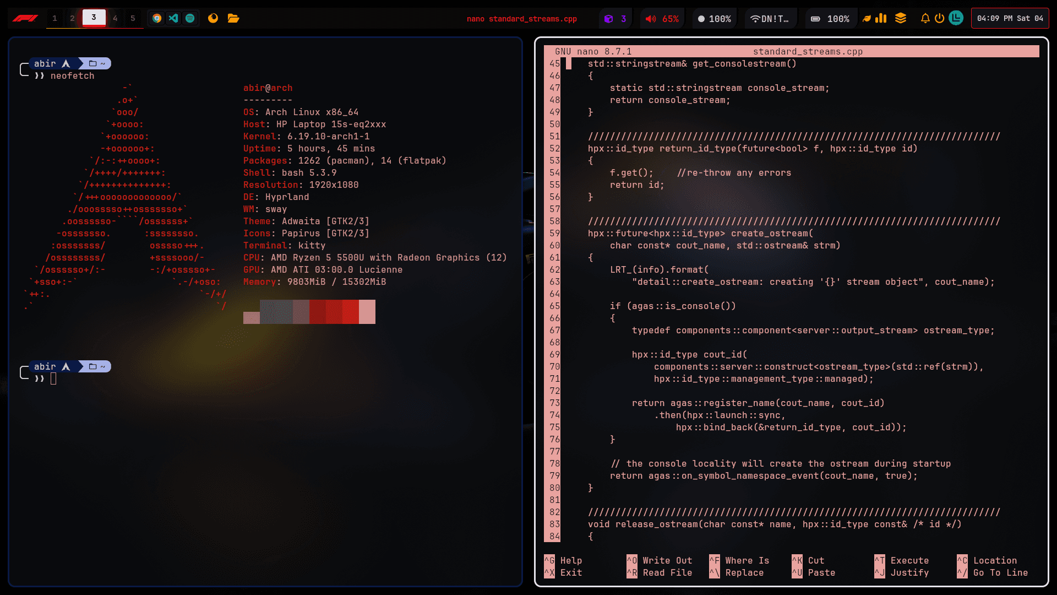Click ^\ Replace in nano

pos(737,572)
